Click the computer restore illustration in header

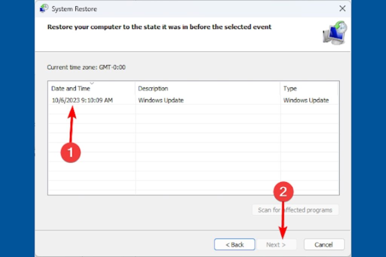(334, 33)
